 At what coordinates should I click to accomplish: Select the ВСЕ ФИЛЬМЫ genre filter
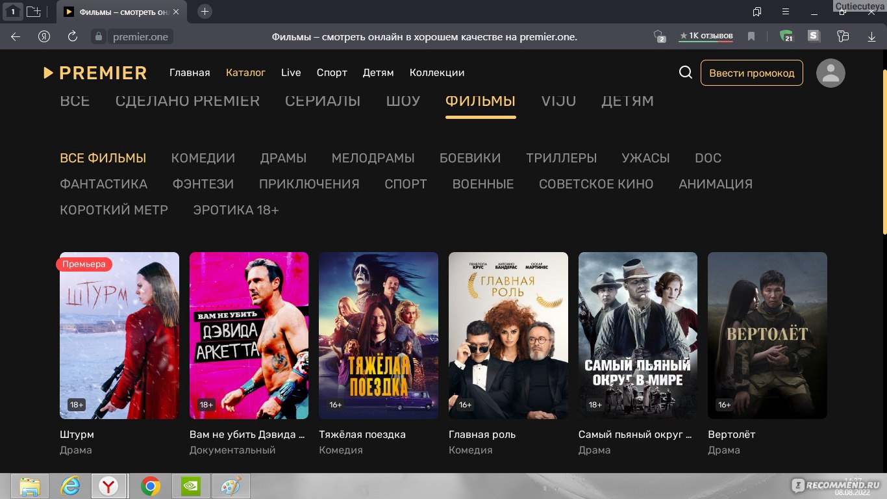(103, 158)
